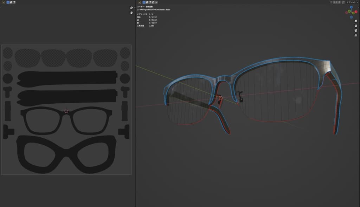Click the zoom magnifier in the UV editor

pos(131,8)
